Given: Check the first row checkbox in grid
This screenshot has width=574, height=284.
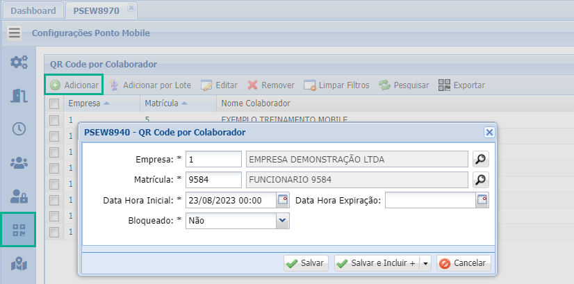Looking at the screenshot, I should coord(54,120).
